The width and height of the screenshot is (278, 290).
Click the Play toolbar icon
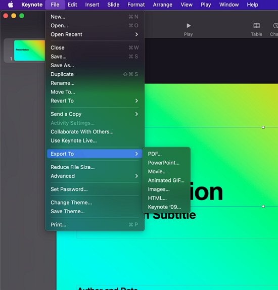coord(188,26)
